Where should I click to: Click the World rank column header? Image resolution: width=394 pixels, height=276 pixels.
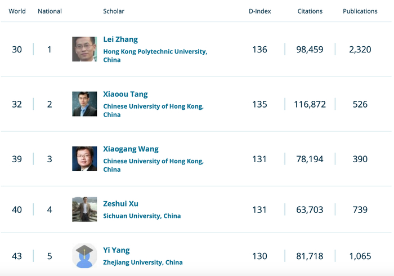point(17,11)
